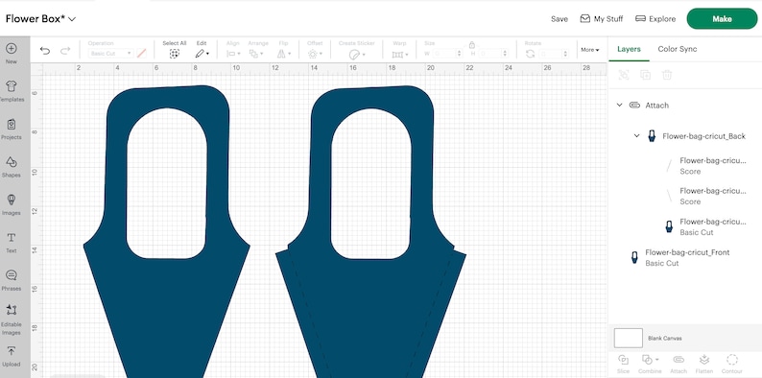The image size is (762, 378).
Task: Open My Stuff
Action: pos(602,19)
